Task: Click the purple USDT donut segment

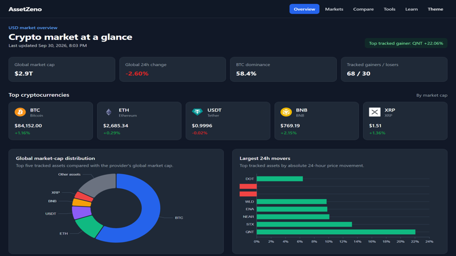Action: point(82,213)
